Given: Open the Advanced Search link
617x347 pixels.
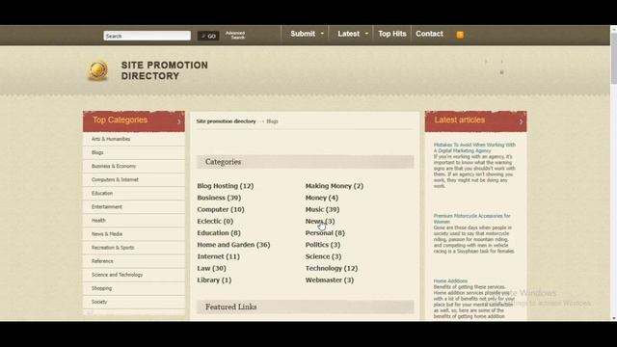Looking at the screenshot, I should tap(235, 35).
